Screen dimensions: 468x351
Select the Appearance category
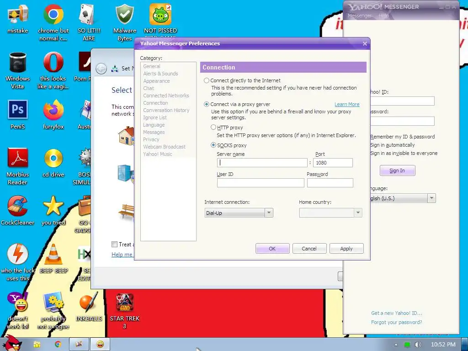[x=156, y=81]
